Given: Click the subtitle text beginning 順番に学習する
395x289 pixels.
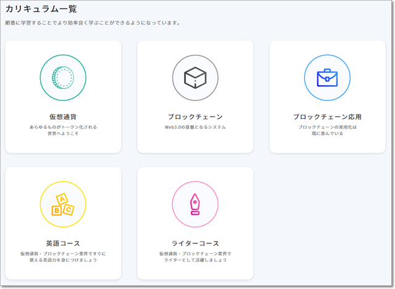Looking at the screenshot, I should (93, 23).
